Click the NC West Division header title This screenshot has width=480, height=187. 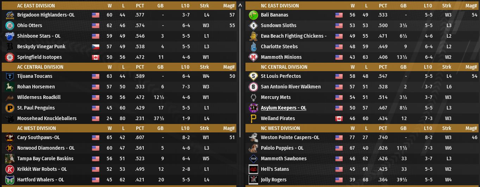(x=280, y=128)
